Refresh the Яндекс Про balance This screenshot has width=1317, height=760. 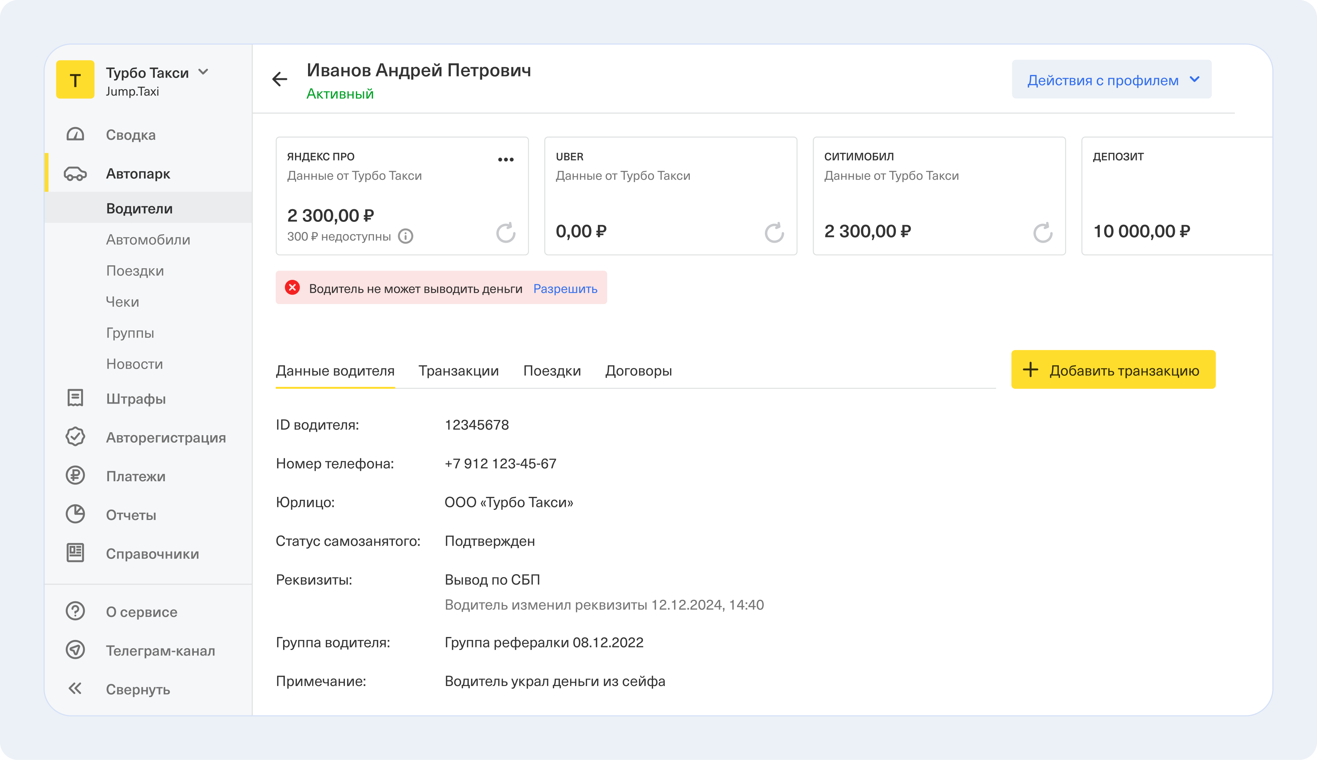coord(505,233)
